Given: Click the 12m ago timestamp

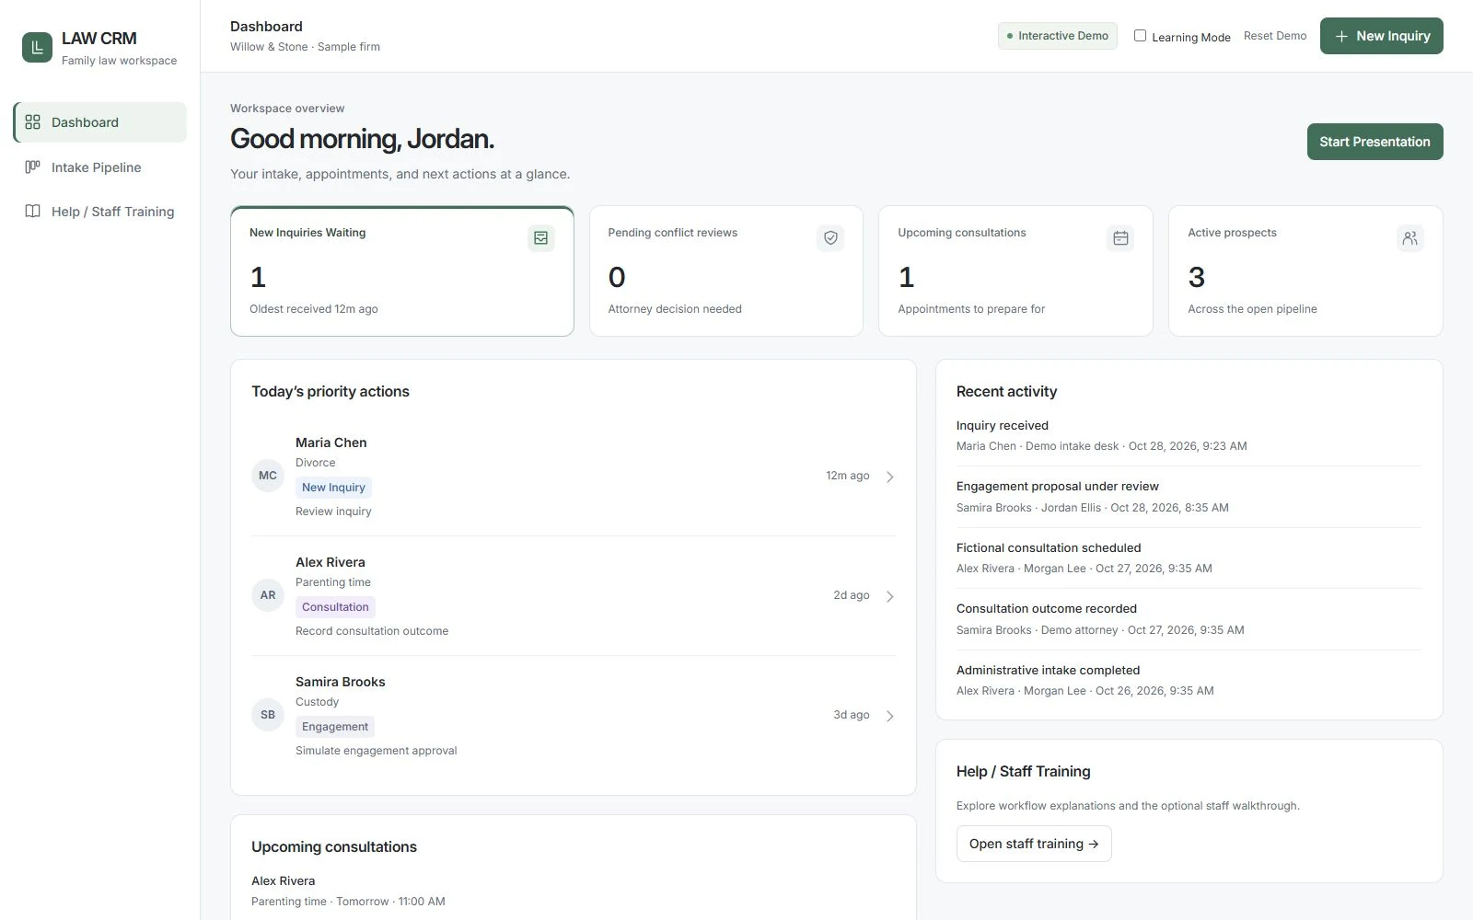Looking at the screenshot, I should coord(848,476).
